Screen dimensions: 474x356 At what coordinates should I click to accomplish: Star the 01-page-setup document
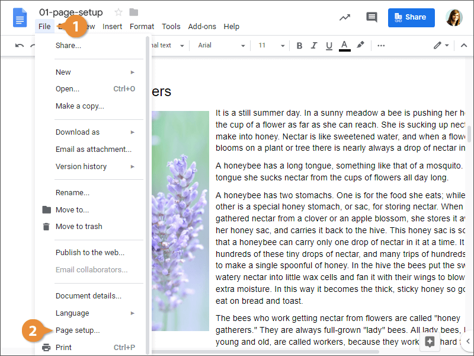point(120,11)
